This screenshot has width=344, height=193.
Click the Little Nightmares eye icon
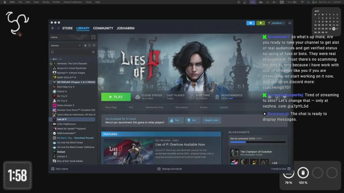click(x=55, y=124)
